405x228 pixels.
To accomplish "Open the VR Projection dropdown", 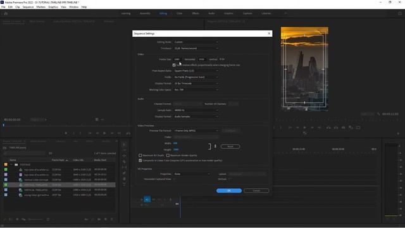I will point(192,174).
